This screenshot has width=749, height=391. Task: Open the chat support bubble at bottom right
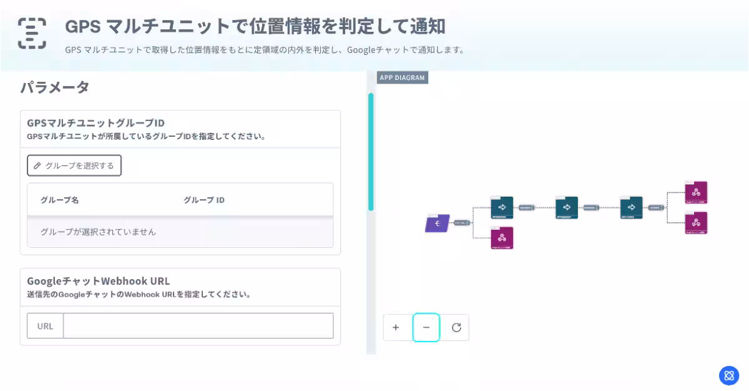[x=728, y=375]
